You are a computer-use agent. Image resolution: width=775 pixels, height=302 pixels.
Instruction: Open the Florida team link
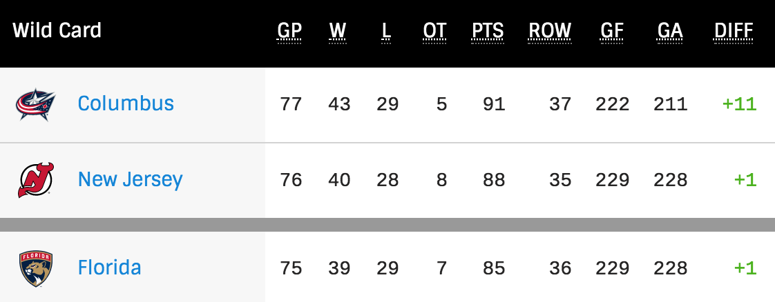tap(109, 267)
